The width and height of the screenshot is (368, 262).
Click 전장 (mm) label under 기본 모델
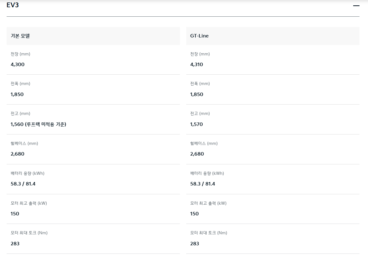(x=20, y=54)
